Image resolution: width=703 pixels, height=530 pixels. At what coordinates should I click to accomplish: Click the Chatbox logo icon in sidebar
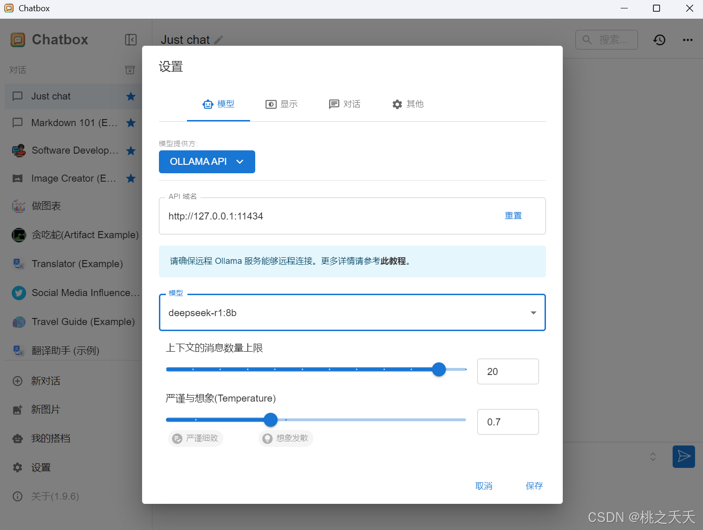[18, 40]
